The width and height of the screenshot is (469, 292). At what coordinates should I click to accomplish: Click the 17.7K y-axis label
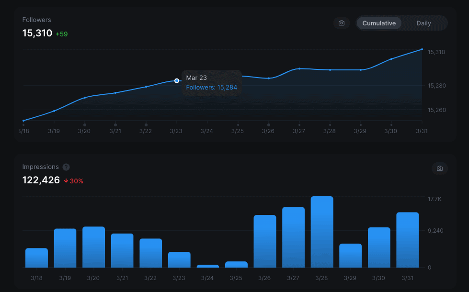point(435,199)
